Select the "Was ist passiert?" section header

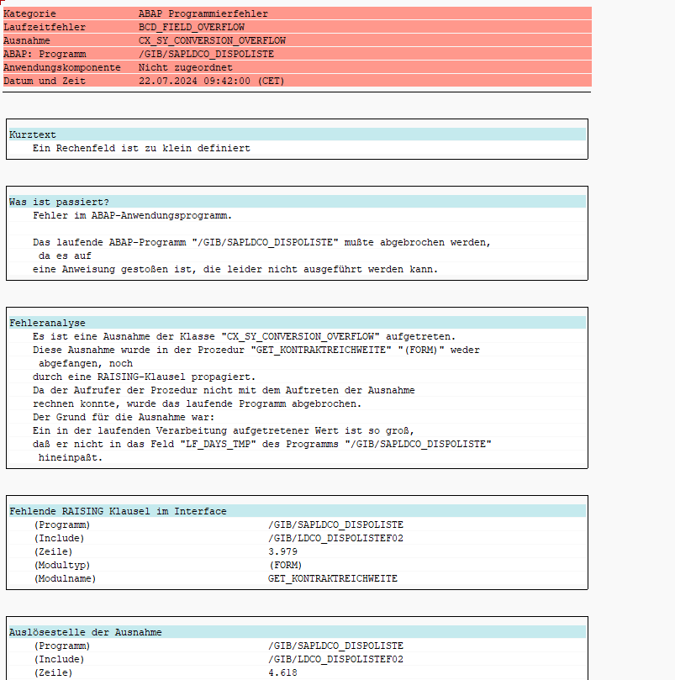pos(59,202)
